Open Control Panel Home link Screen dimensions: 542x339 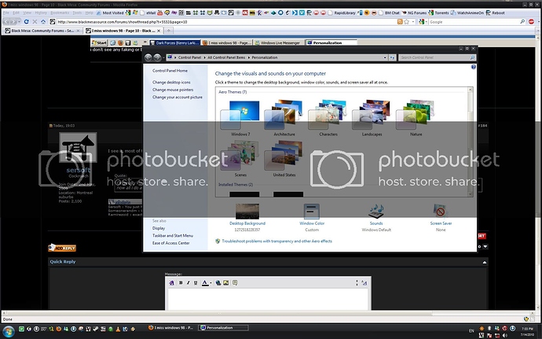coord(170,71)
